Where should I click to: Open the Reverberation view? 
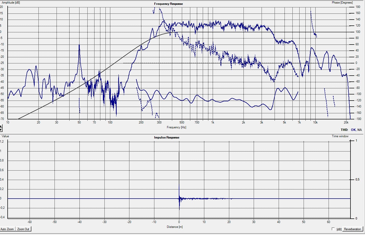(353, 229)
